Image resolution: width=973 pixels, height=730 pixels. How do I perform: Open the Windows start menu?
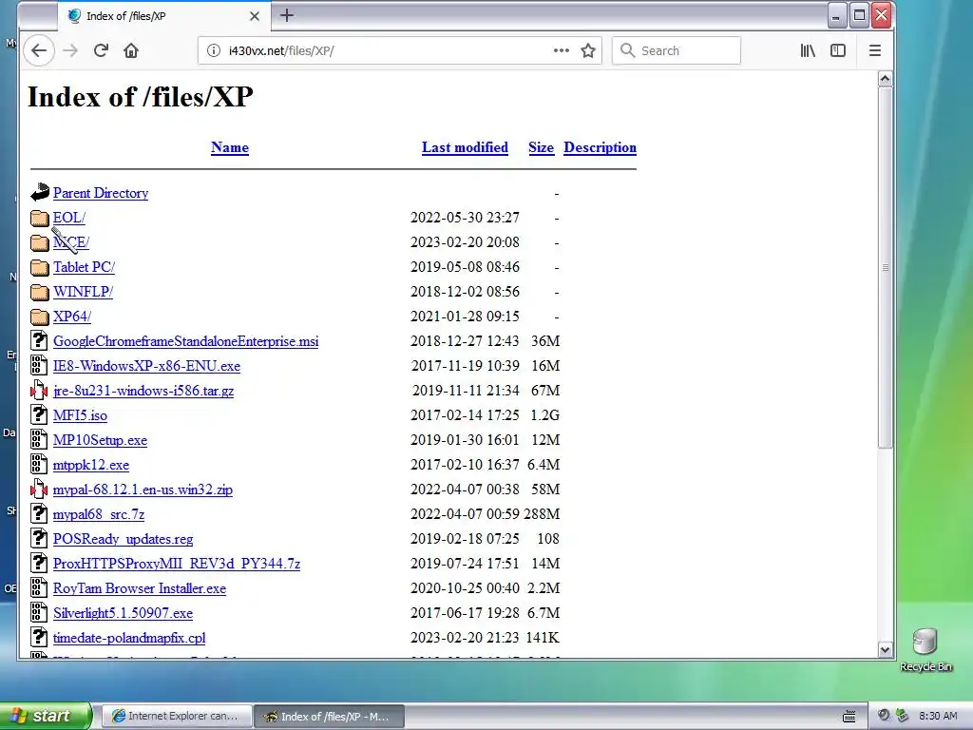[x=46, y=716]
